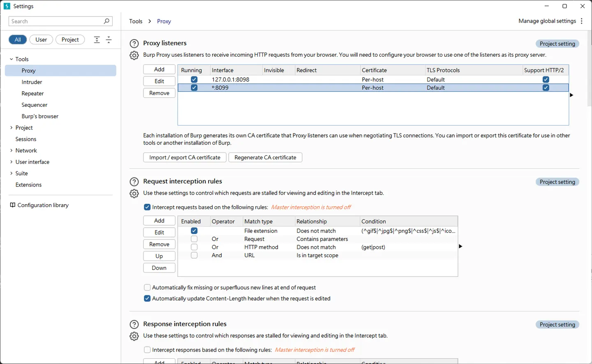The image size is (592, 364).
Task: Toggle HTTP/2 support for the 127.0.0.1:8098 listener
Action: (x=546, y=79)
